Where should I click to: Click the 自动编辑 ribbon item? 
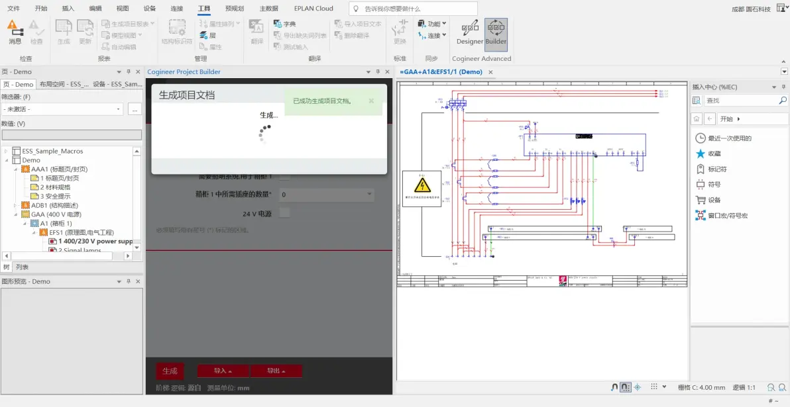[119, 47]
